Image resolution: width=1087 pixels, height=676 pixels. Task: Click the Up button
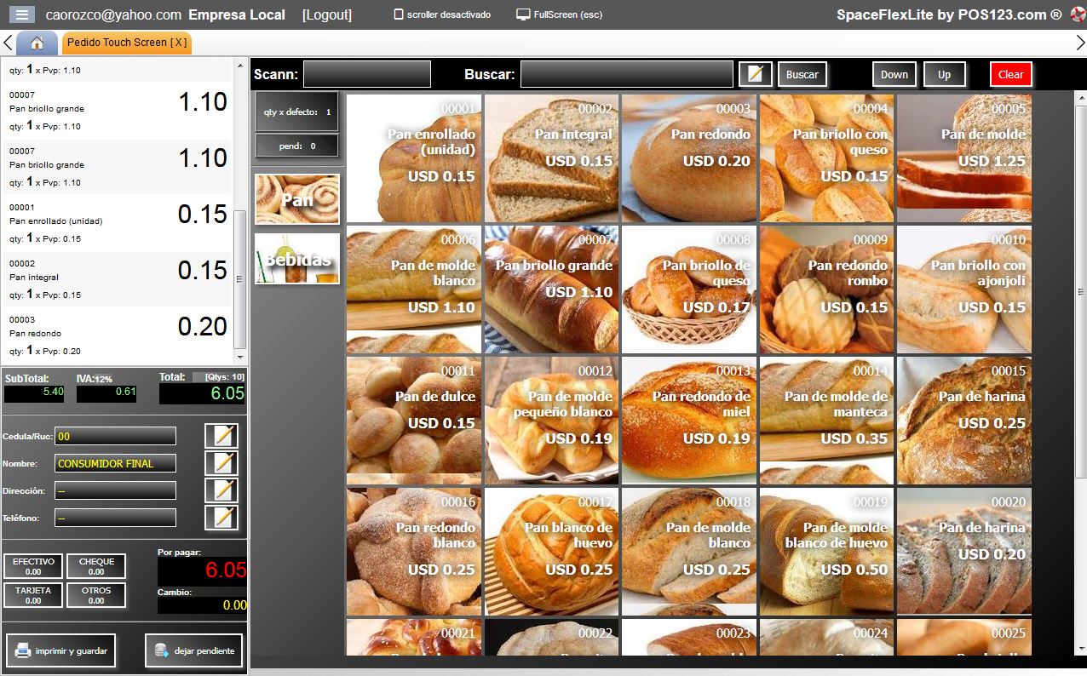click(x=945, y=74)
